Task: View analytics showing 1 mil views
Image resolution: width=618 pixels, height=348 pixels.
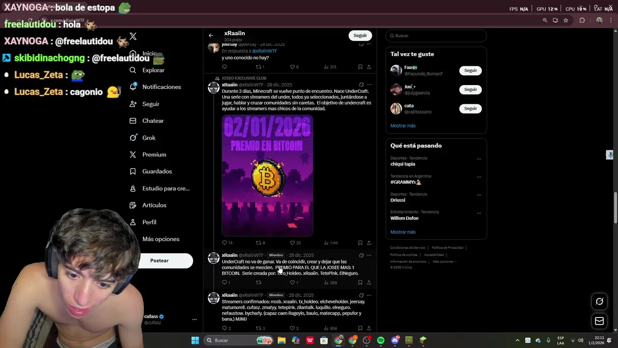Action: [x=331, y=243]
